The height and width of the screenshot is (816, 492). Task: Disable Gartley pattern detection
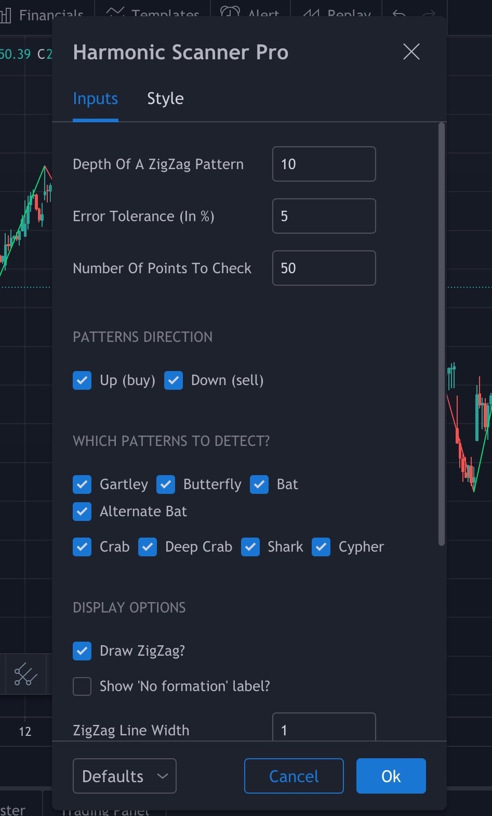tap(82, 484)
